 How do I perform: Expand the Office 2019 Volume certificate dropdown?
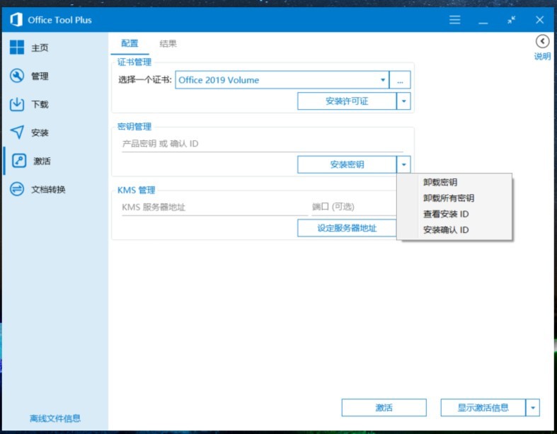click(383, 80)
